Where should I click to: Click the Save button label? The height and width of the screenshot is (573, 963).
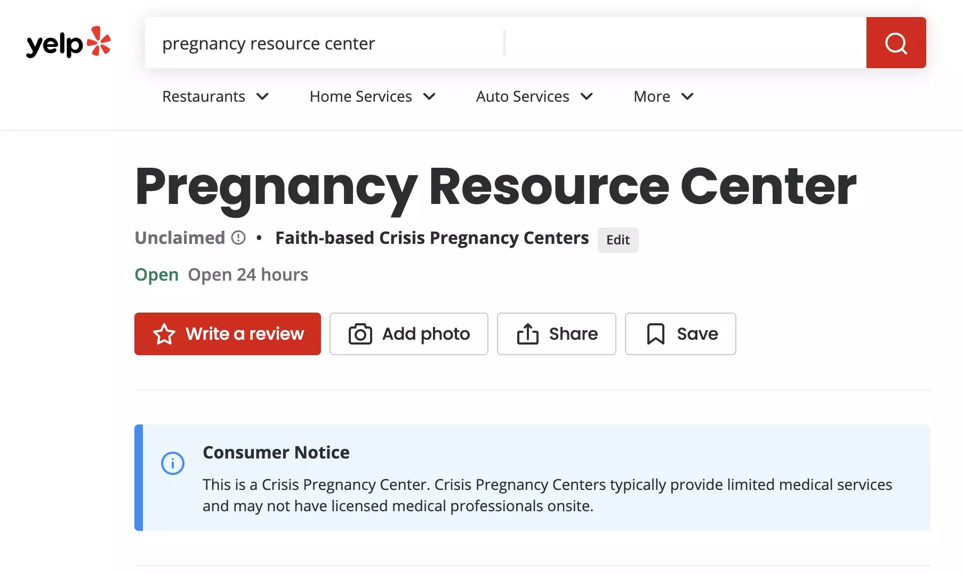click(697, 334)
